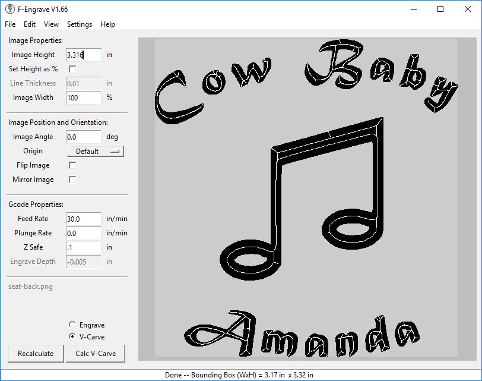The image size is (482, 381).
Task: Click the Plunge Rate input field
Action: click(x=83, y=233)
